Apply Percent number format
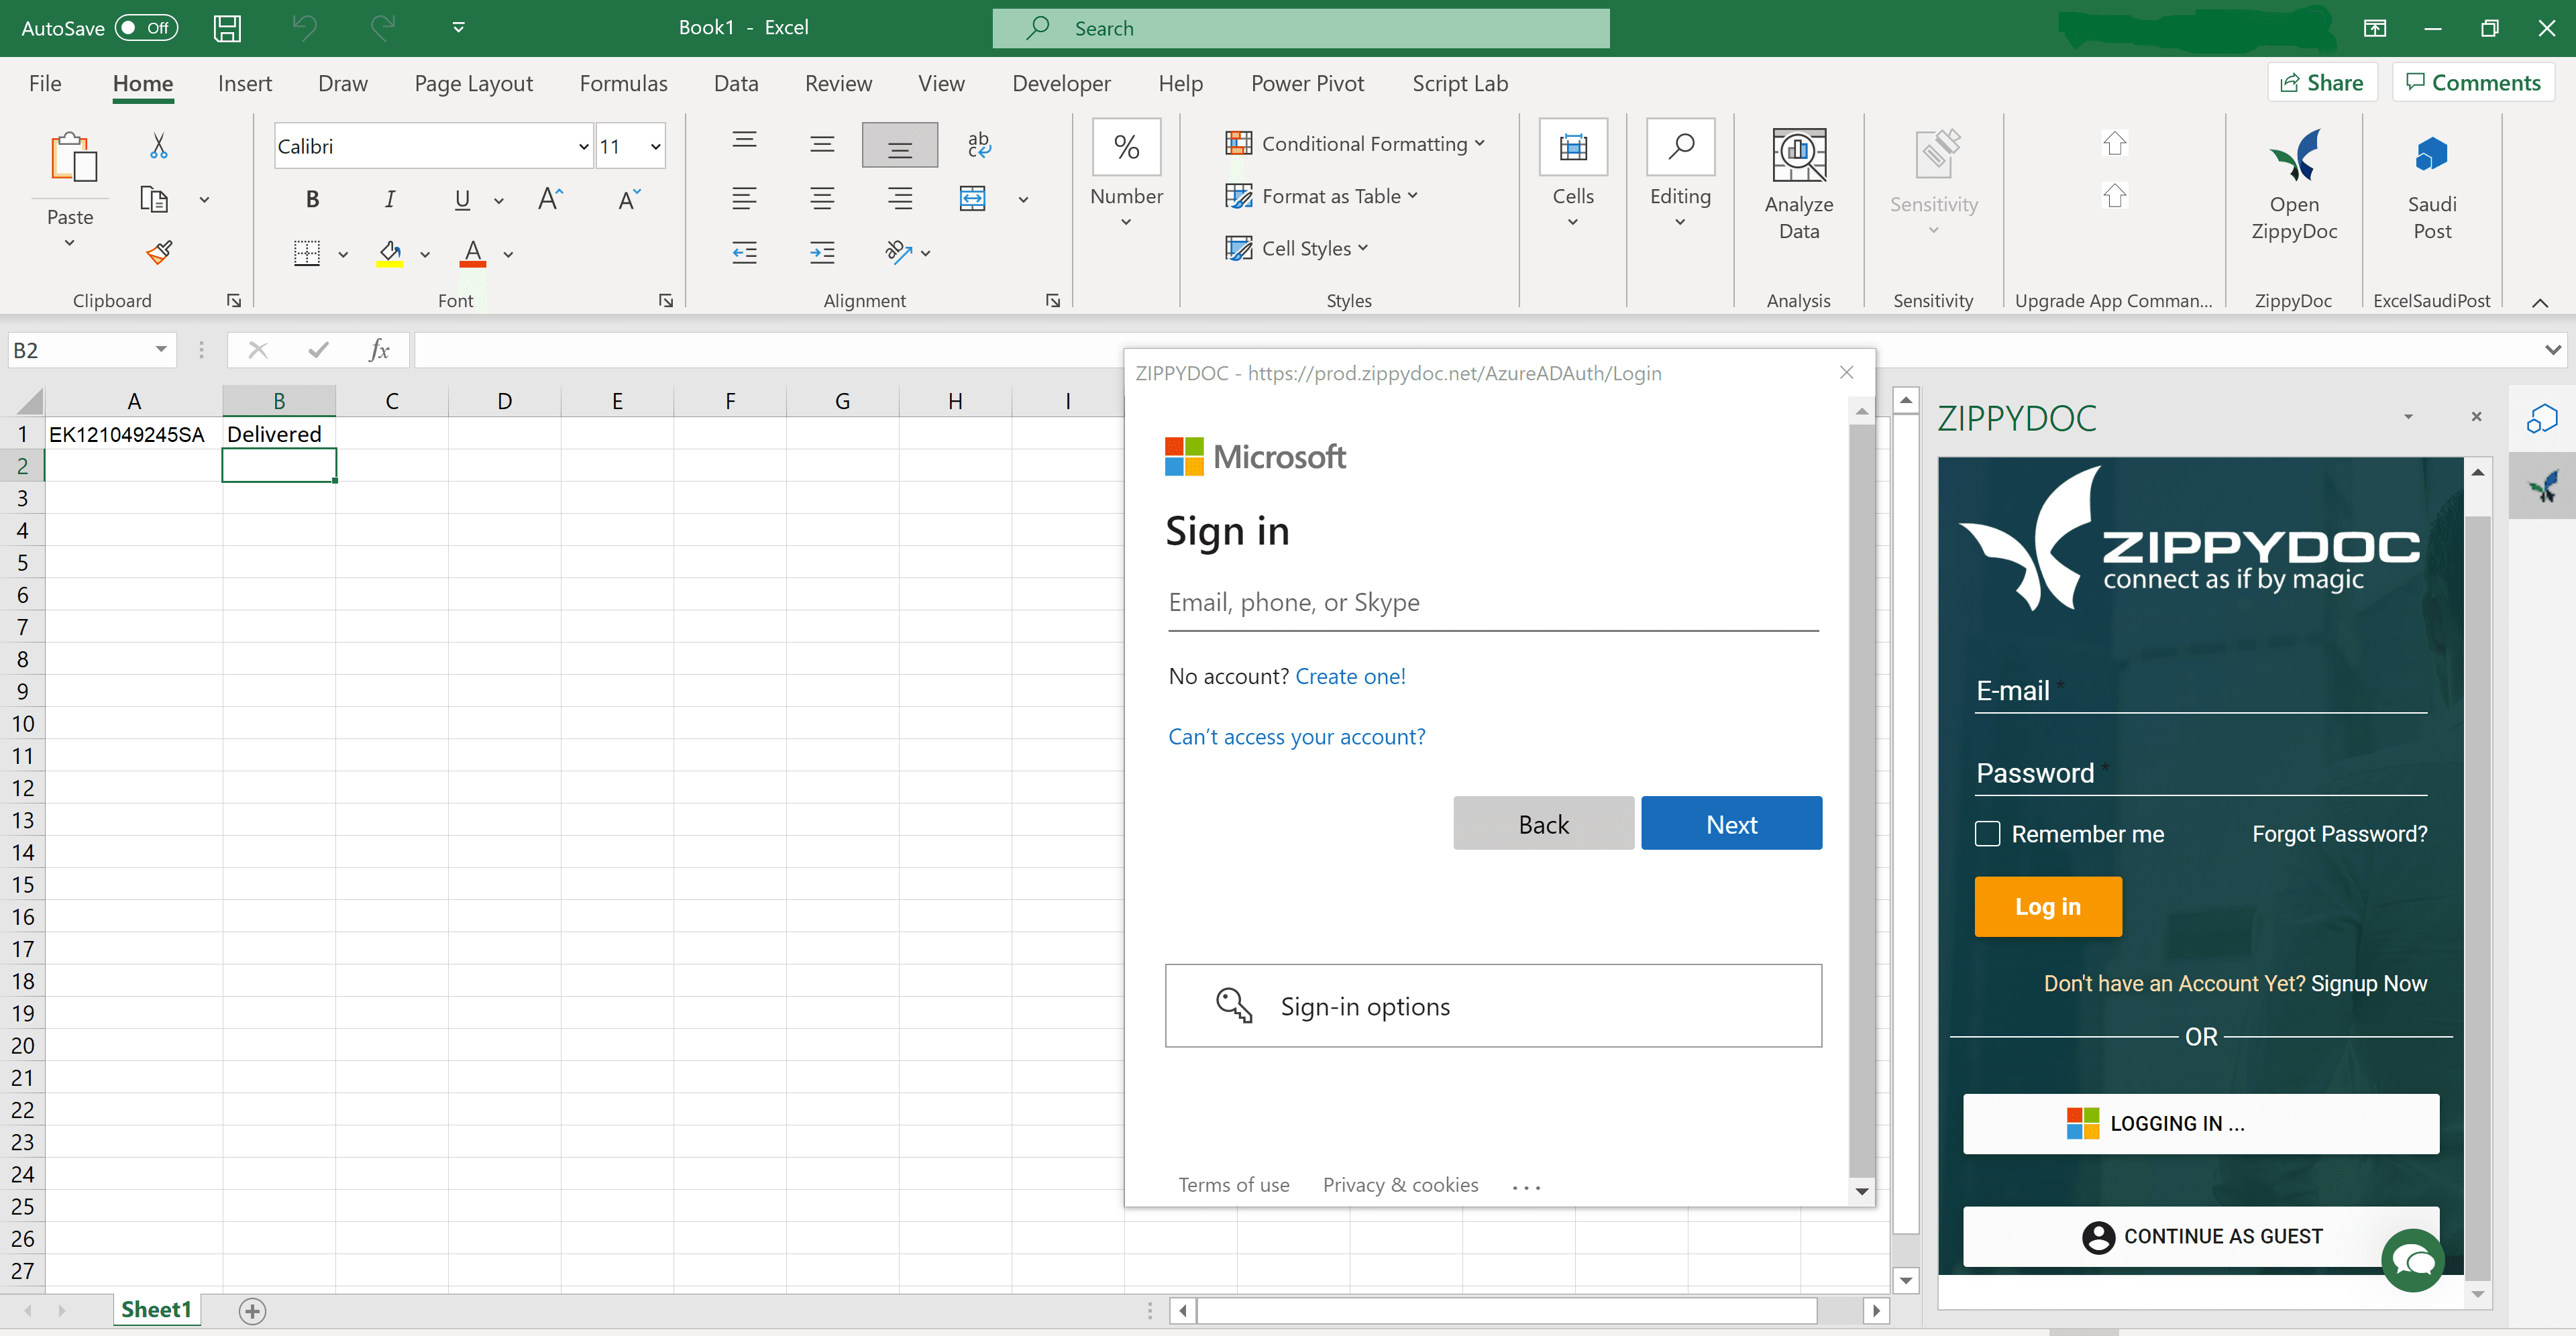This screenshot has width=2576, height=1336. [1126, 146]
